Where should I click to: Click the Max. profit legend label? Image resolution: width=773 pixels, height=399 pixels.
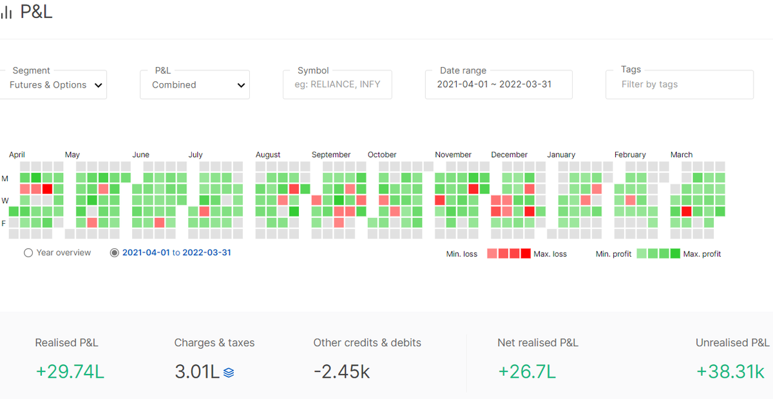pos(702,254)
